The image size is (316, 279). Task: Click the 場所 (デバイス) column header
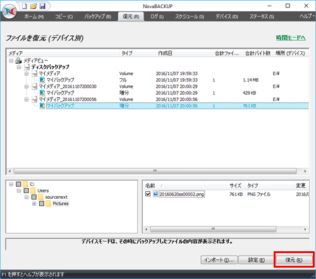pos(291,53)
